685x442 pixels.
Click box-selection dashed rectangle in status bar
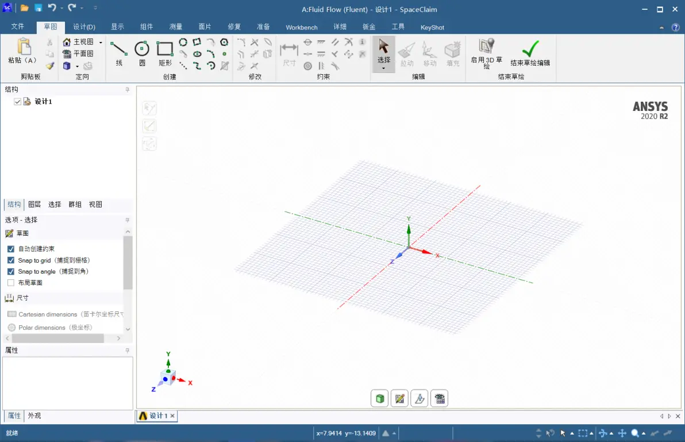tap(583, 433)
